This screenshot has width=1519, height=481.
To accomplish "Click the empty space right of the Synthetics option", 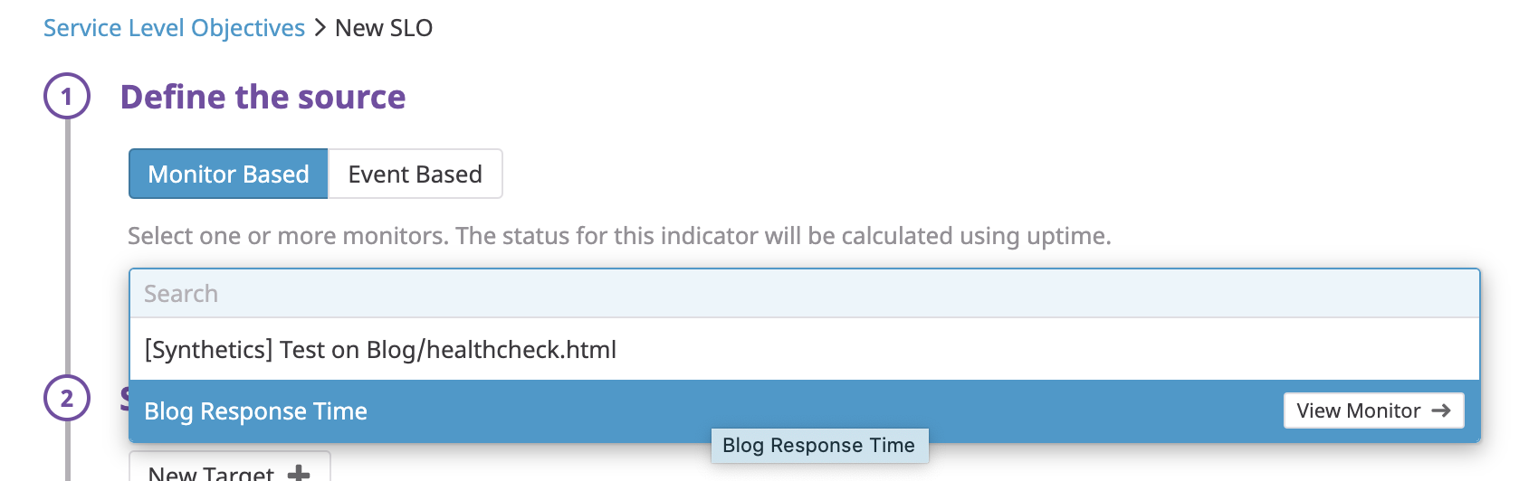I will [x=1041, y=350].
